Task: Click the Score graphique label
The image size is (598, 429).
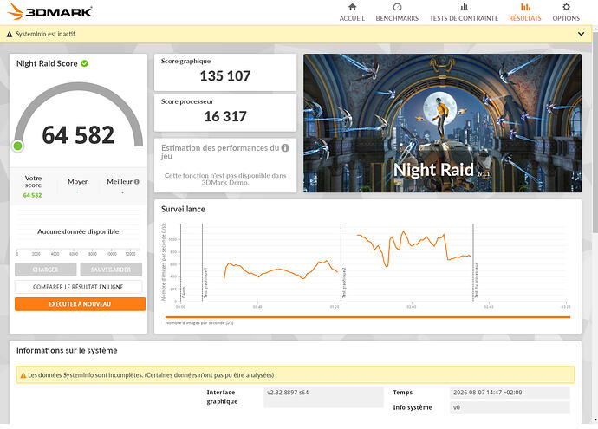Action: [185, 61]
